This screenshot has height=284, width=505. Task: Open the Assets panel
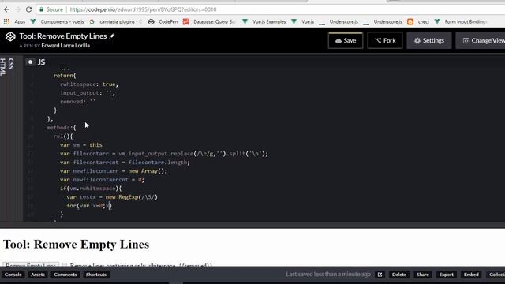pyautogui.click(x=38, y=275)
